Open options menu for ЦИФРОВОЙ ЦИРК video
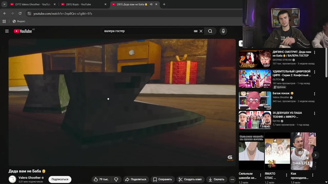Viewport: 328px width, 184px height. (314, 72)
